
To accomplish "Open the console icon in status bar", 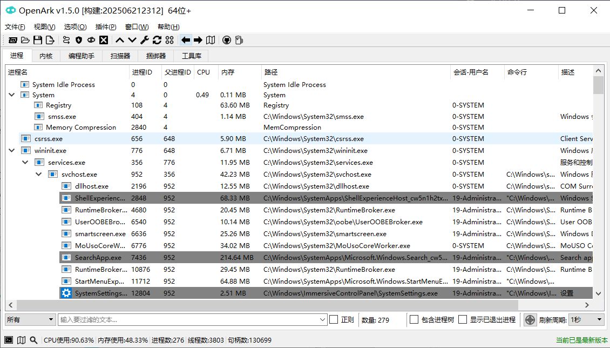I will pos(9,340).
